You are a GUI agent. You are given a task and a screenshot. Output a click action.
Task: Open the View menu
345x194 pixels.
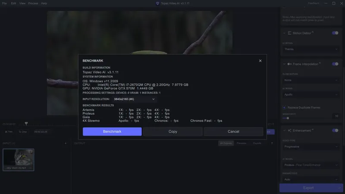click(x=22, y=3)
